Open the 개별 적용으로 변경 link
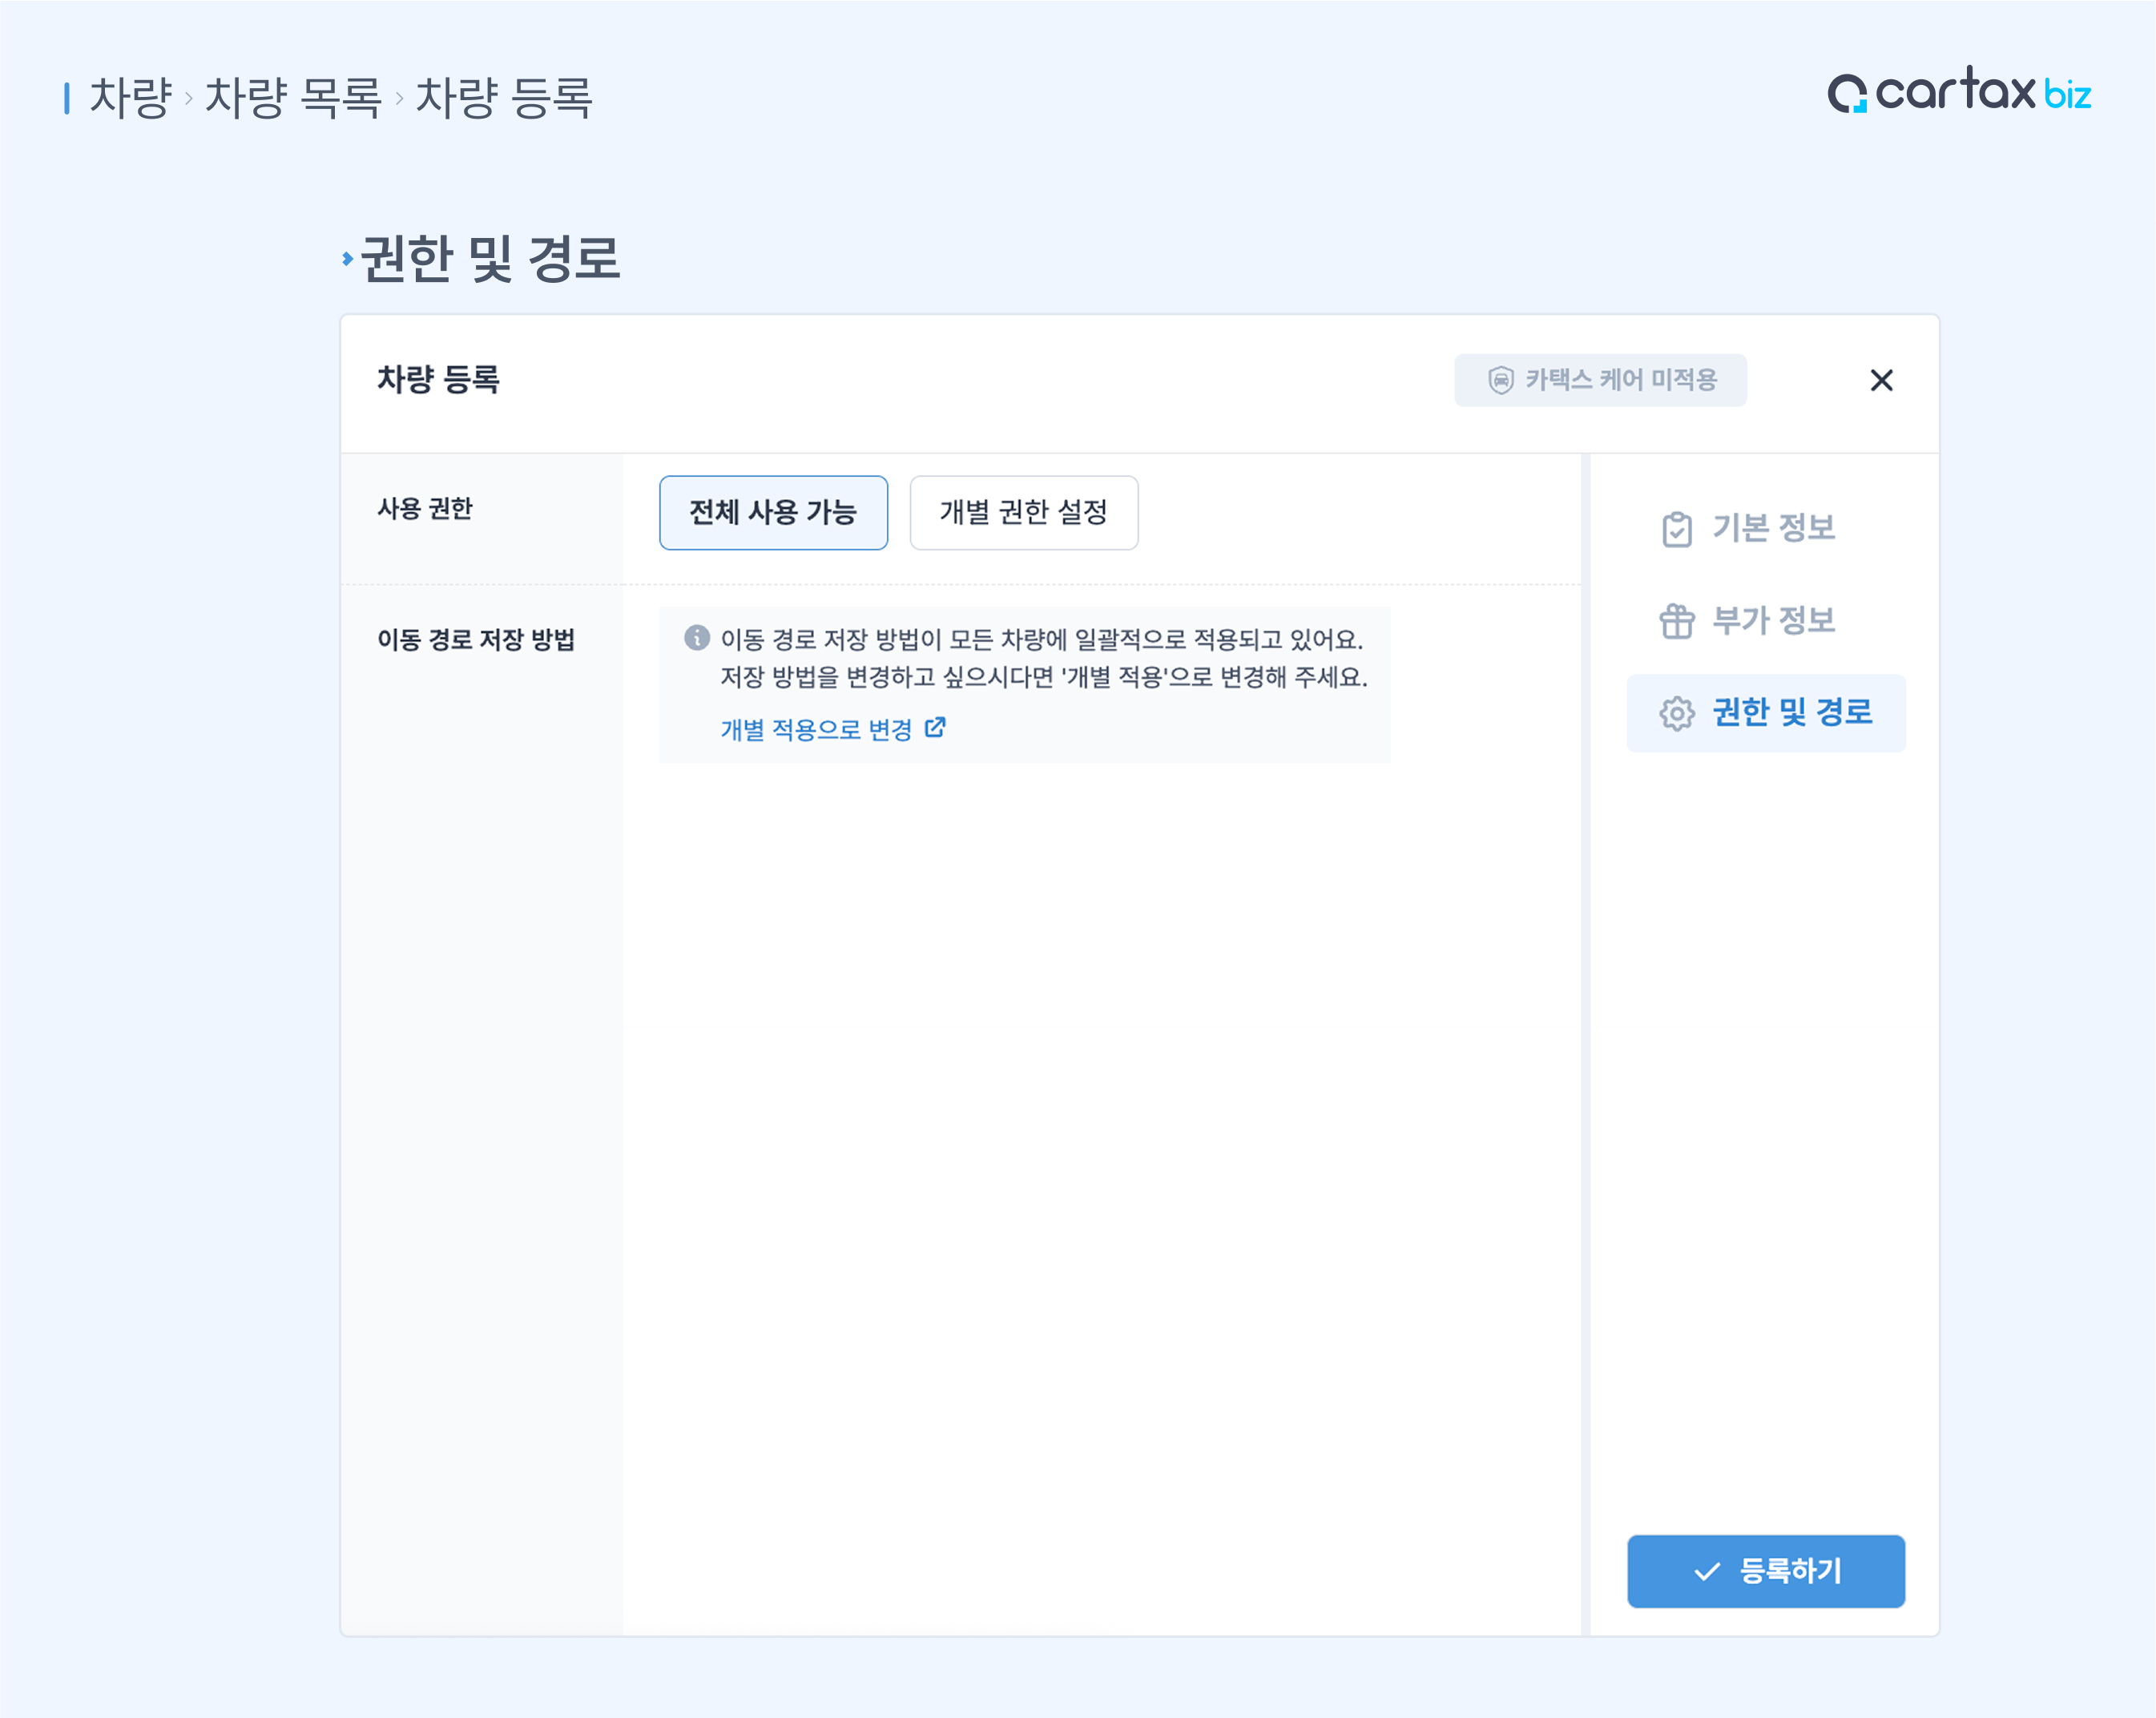The width and height of the screenshot is (2156, 1718). (x=816, y=730)
